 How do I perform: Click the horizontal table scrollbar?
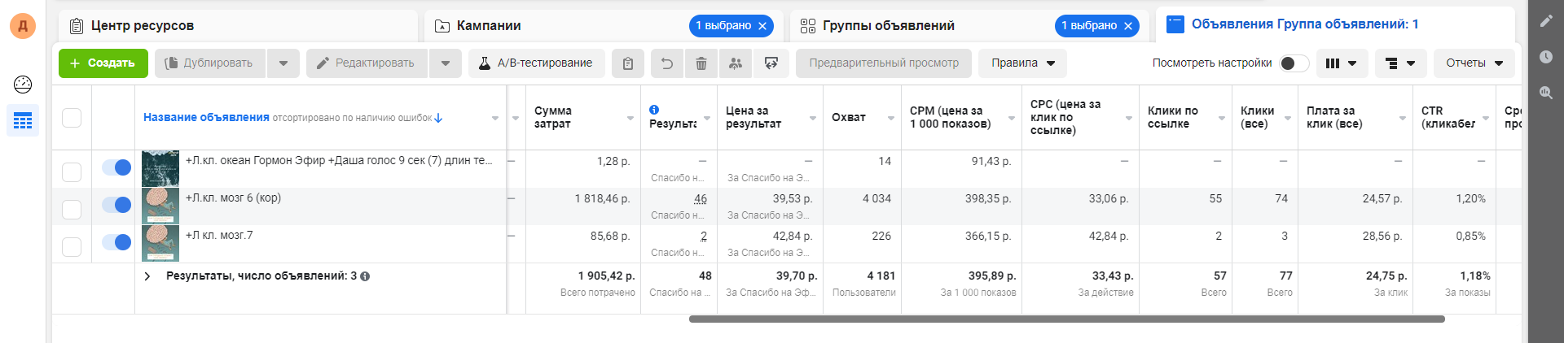pos(1066,319)
